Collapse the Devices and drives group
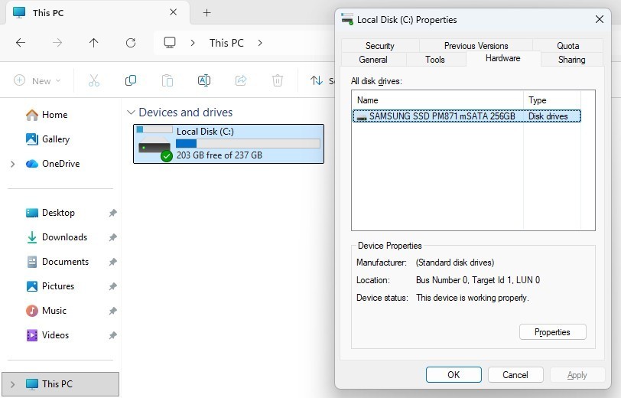The image size is (621, 398). click(x=131, y=113)
